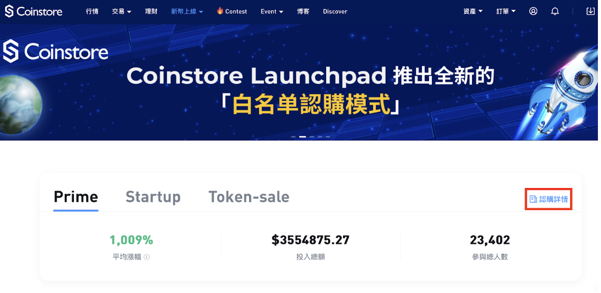Open the 博客 blog link
Screen dimensions: 601x293
pos(303,11)
